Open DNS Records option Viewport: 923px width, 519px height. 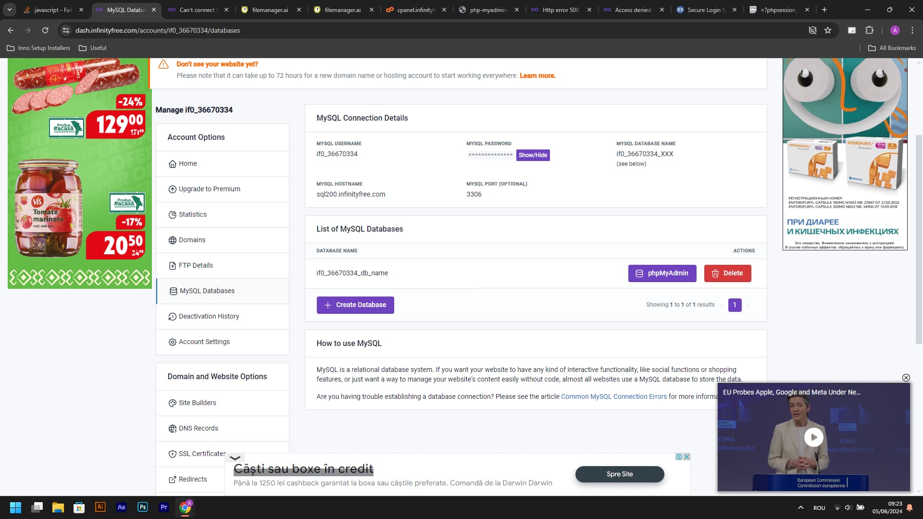223,428
